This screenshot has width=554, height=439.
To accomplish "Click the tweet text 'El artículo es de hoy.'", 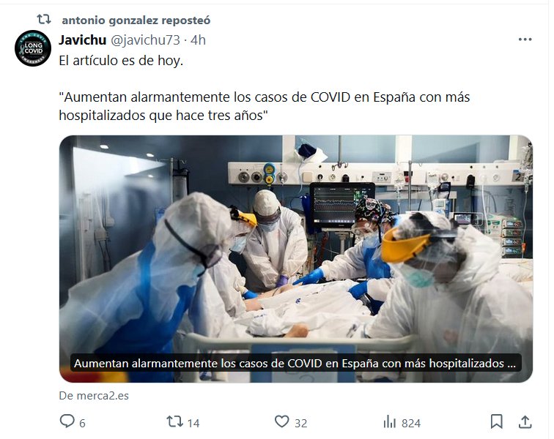I will coord(121,61).
